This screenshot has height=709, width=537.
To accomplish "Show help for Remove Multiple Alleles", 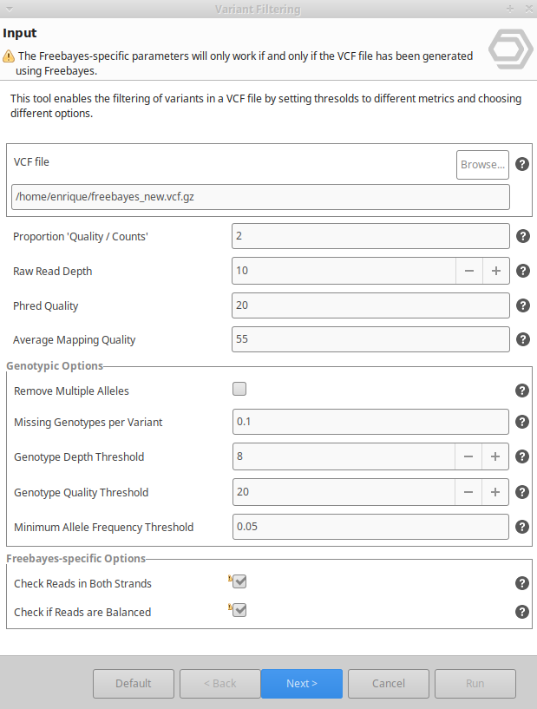I will [522, 391].
